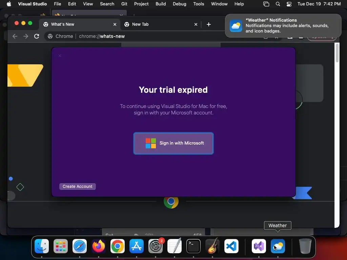Screen dimensions: 347x260
Task: Switch to the What's New tab
Action: tap(80, 24)
